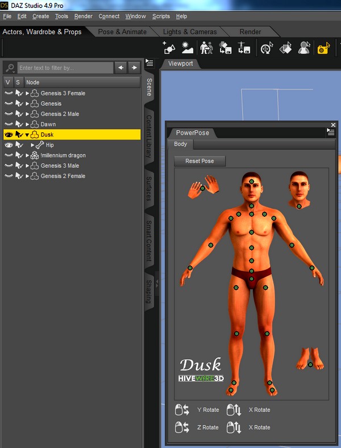Toggle visibility eye for Genesis
Screen dimensions: 341x448
click(x=9, y=104)
